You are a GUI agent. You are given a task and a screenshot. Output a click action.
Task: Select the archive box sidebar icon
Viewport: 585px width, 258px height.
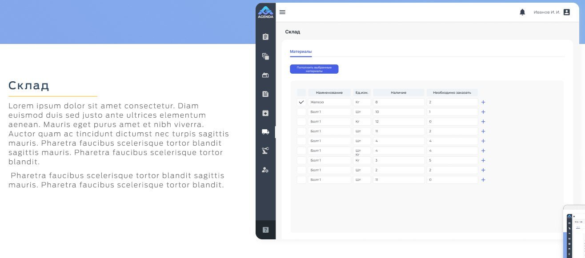tap(265, 113)
